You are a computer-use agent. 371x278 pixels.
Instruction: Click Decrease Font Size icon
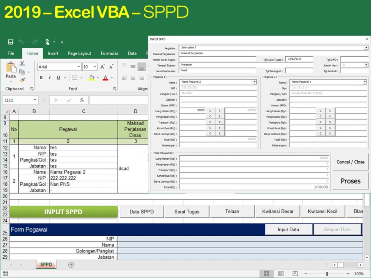111,67
